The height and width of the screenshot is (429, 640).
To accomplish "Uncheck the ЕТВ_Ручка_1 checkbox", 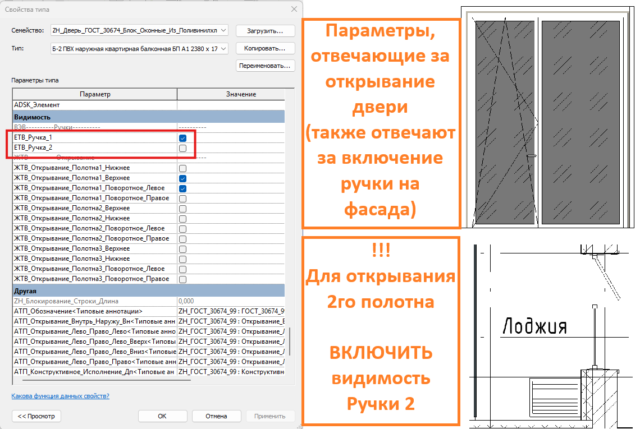I will tap(183, 138).
